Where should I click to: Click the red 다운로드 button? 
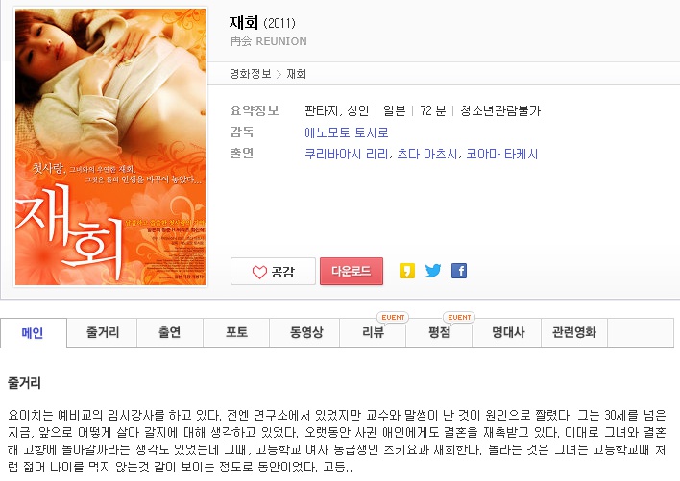[352, 272]
